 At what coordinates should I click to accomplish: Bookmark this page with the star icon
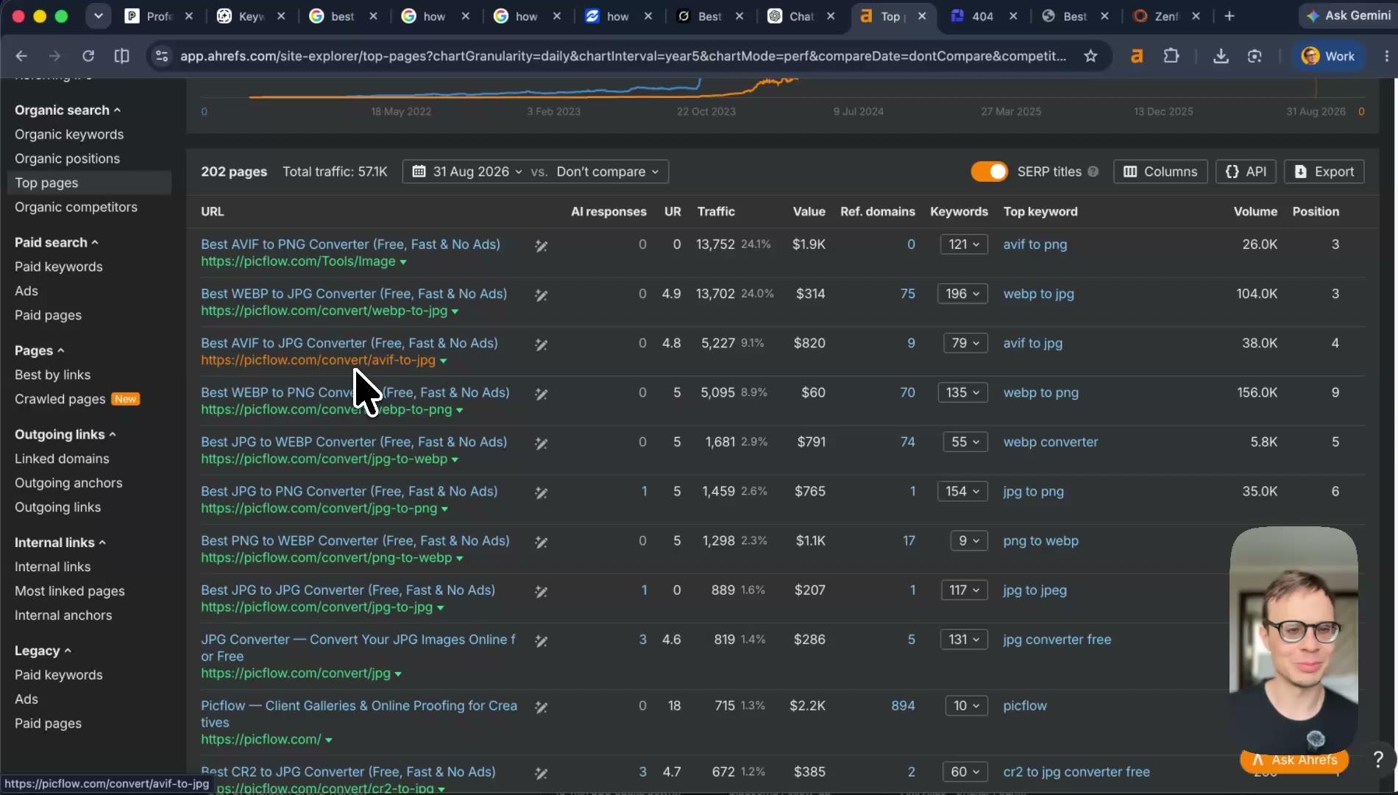(1090, 56)
